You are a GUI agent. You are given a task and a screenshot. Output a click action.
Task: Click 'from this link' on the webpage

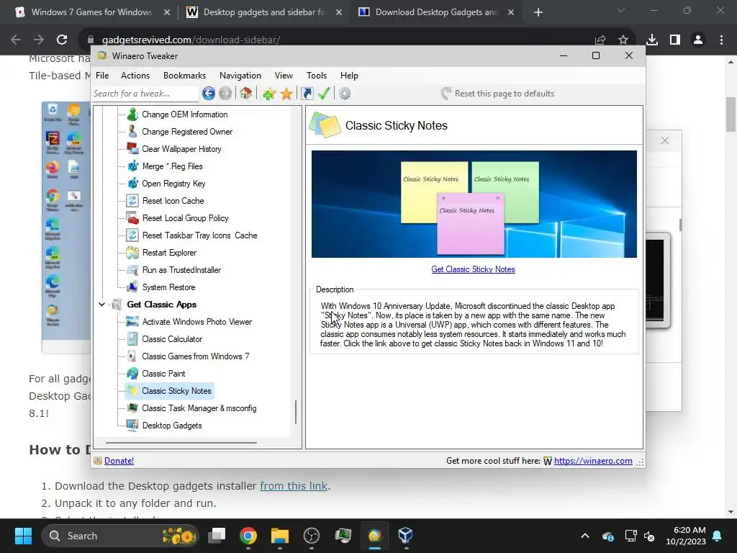(294, 486)
